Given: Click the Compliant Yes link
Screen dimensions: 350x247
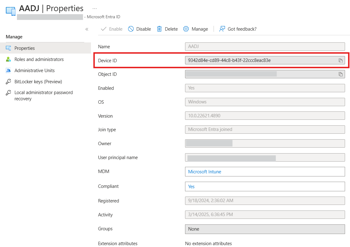Looking at the screenshot, I should point(191,187).
